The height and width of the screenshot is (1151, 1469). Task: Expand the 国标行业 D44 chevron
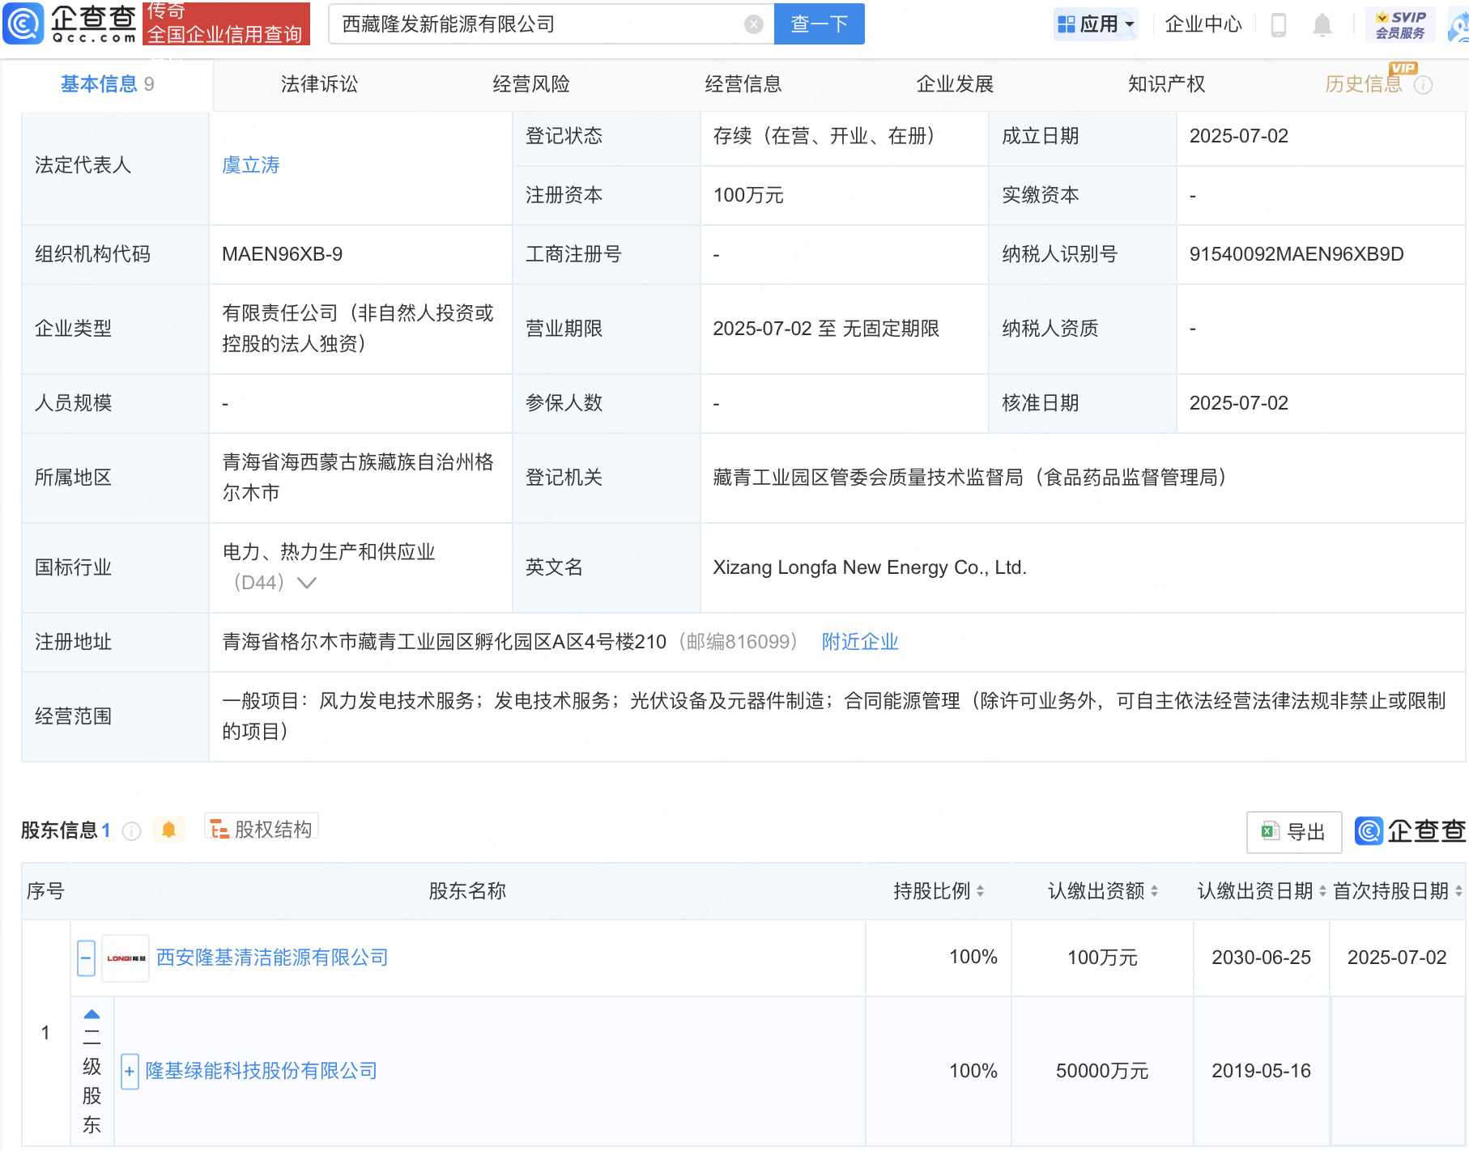click(307, 583)
